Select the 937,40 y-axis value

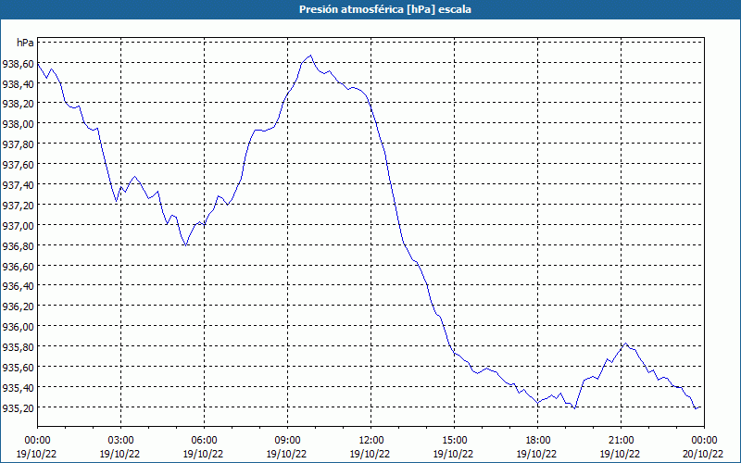[18, 185]
